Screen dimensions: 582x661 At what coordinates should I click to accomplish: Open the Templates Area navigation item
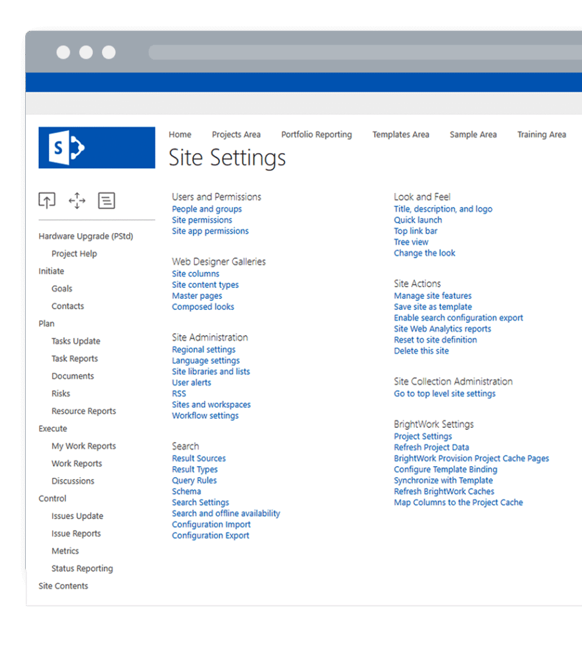pyautogui.click(x=401, y=135)
